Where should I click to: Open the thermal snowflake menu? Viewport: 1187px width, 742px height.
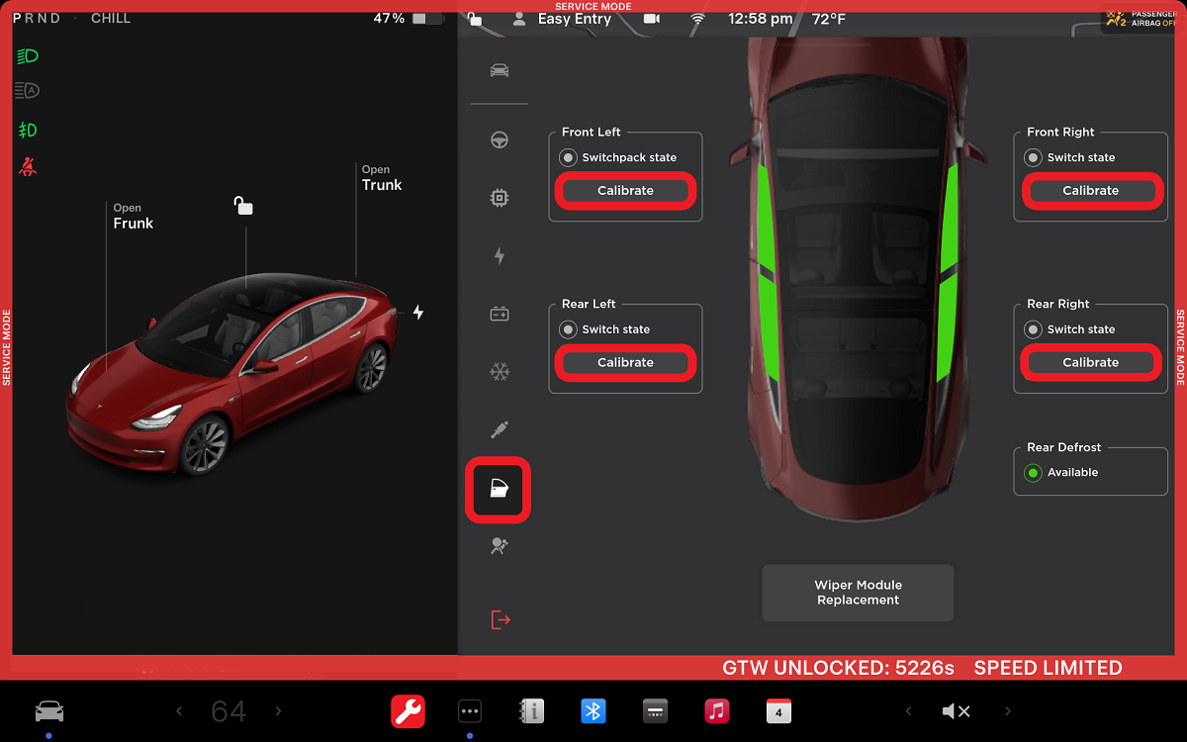click(500, 373)
